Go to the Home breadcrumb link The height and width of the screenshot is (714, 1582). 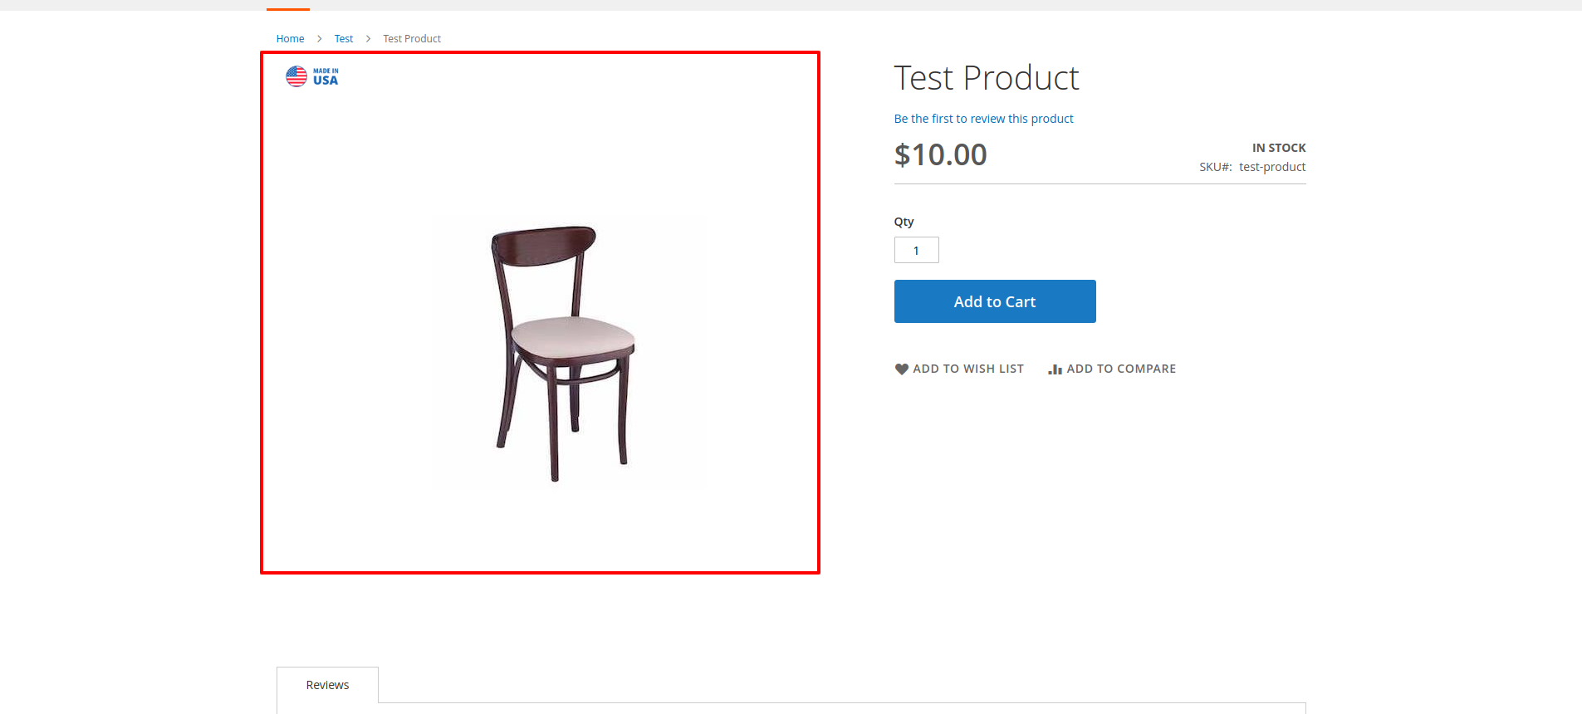point(290,39)
